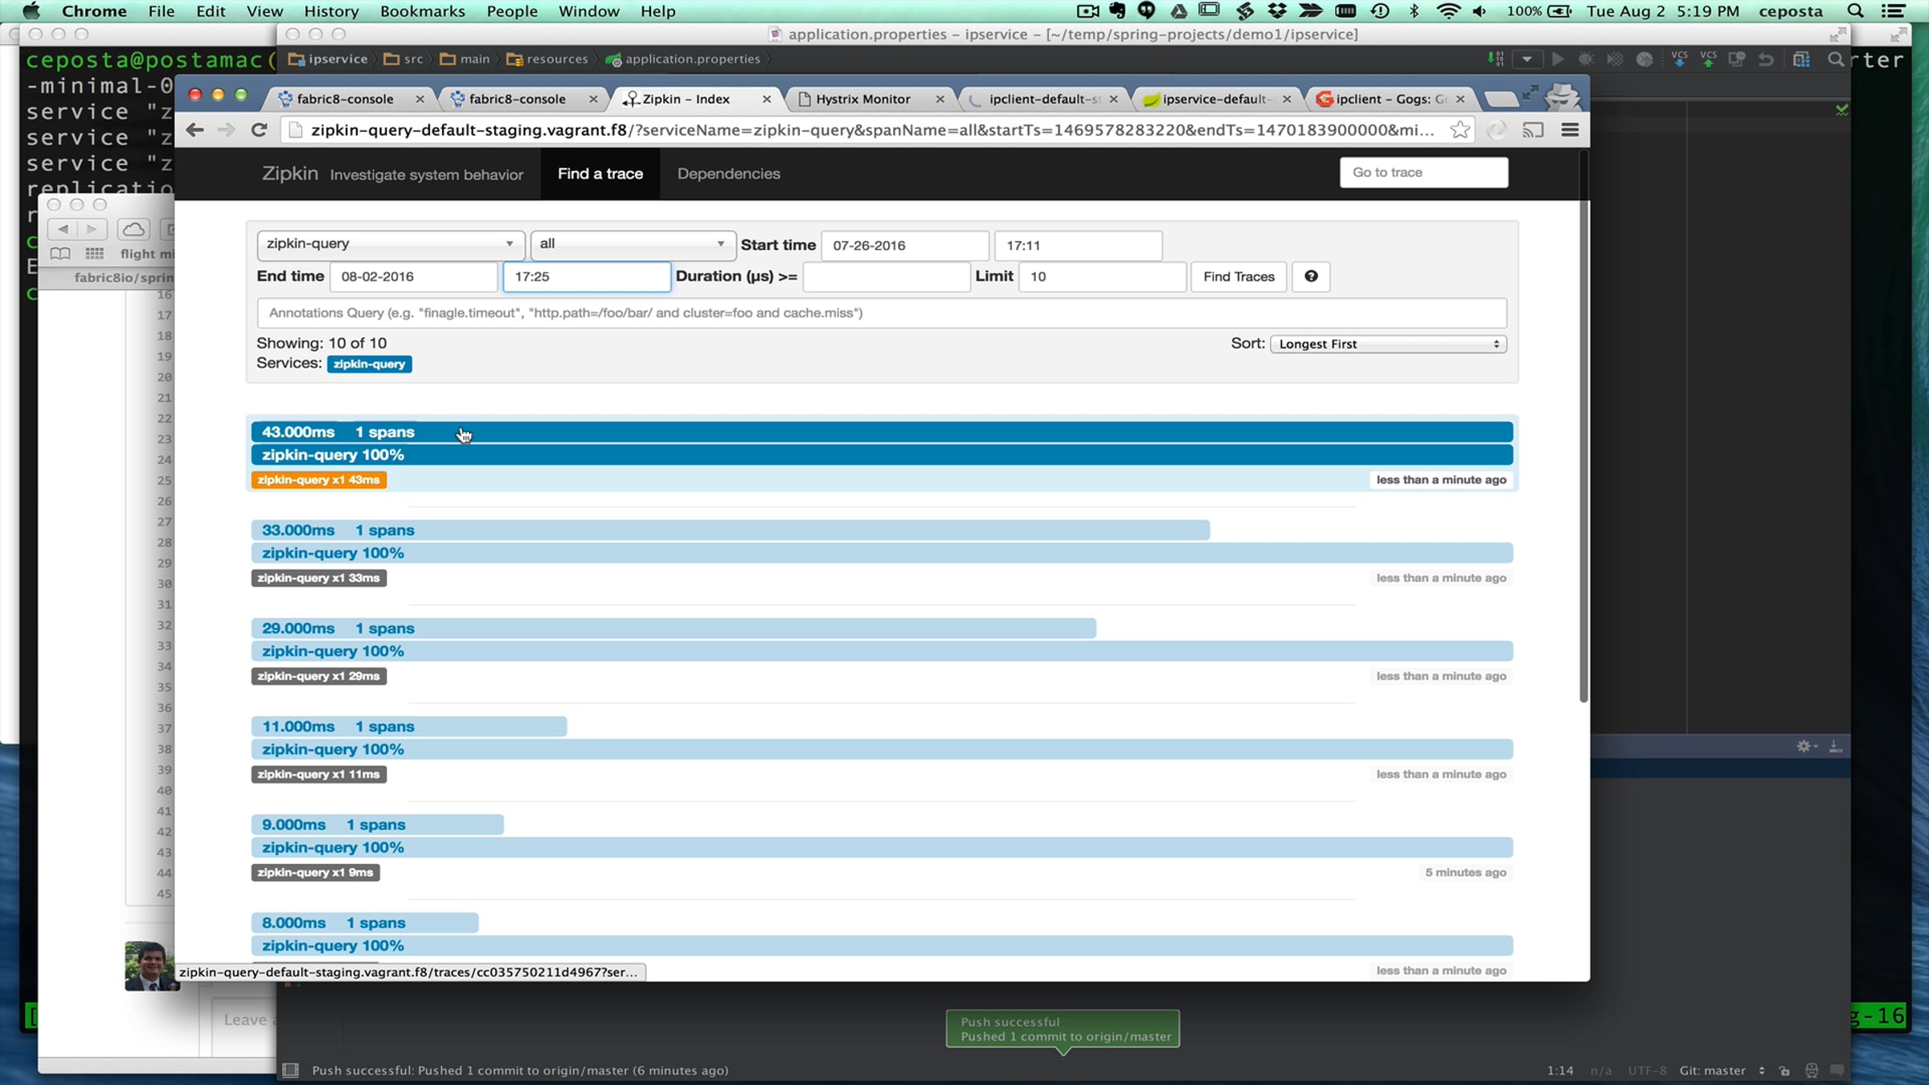Click the 'zipkin-query x1 43ms' label
Viewport: 1929px width, 1085px height.
coord(318,480)
